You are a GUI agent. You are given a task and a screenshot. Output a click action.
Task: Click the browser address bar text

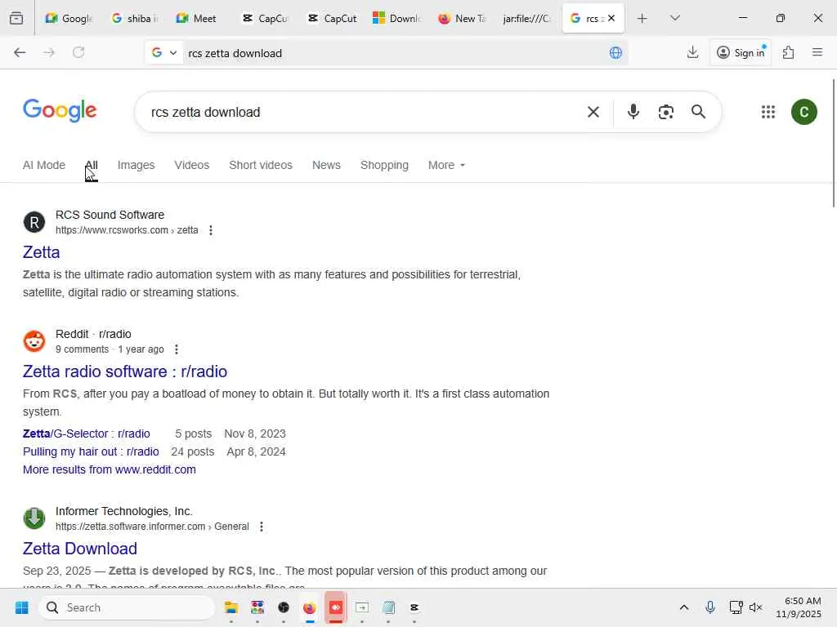tap(235, 53)
